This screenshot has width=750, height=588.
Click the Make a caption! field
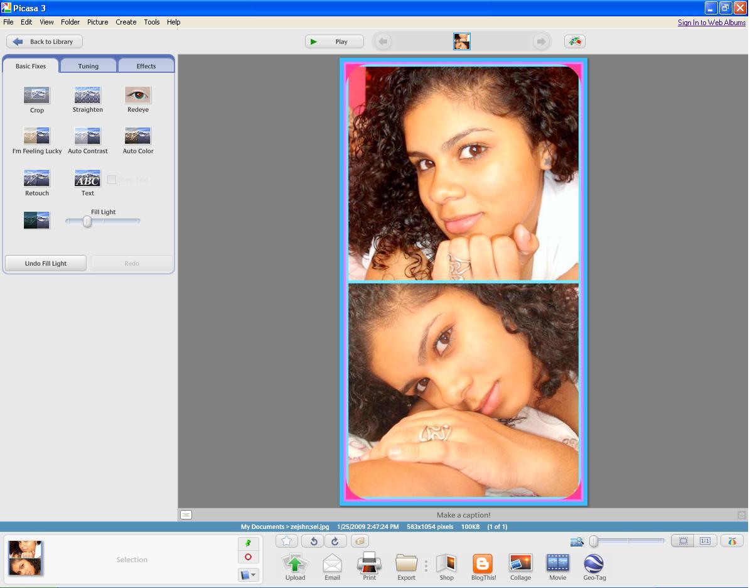(x=463, y=514)
